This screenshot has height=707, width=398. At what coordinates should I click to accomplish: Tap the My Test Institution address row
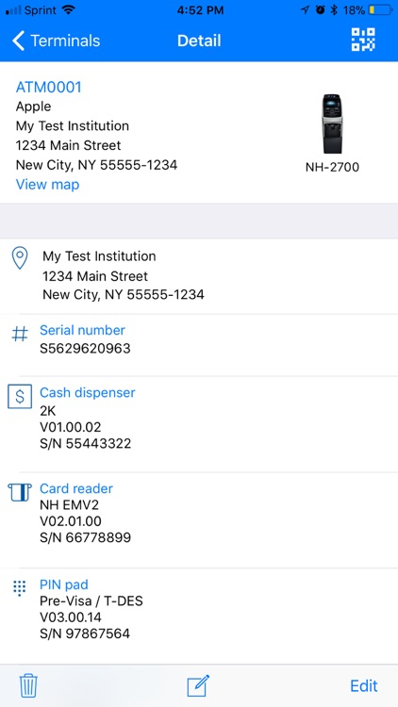click(199, 275)
